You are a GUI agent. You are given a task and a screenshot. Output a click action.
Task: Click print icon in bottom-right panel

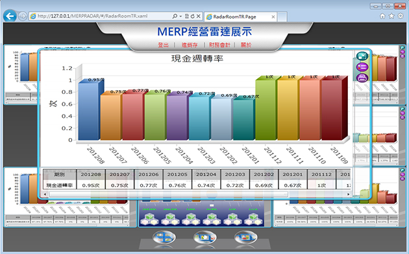pos(403,179)
